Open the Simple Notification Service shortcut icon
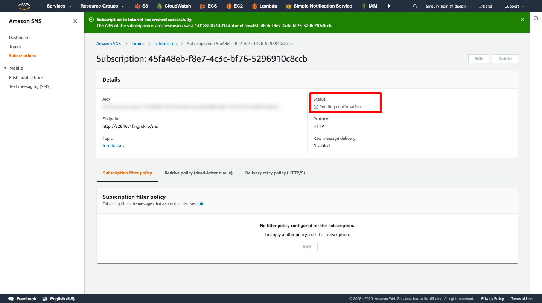 (289, 6)
